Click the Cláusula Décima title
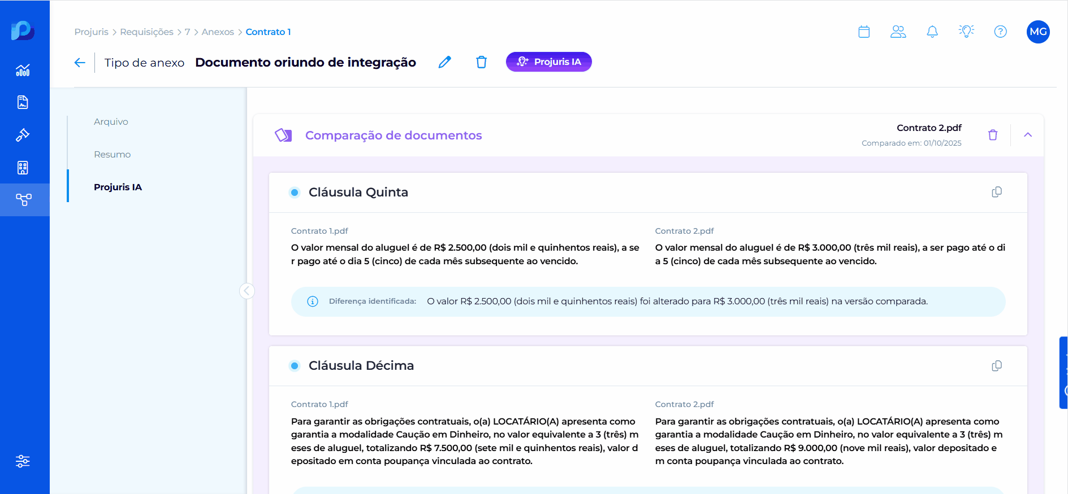The image size is (1068, 494). (x=361, y=365)
